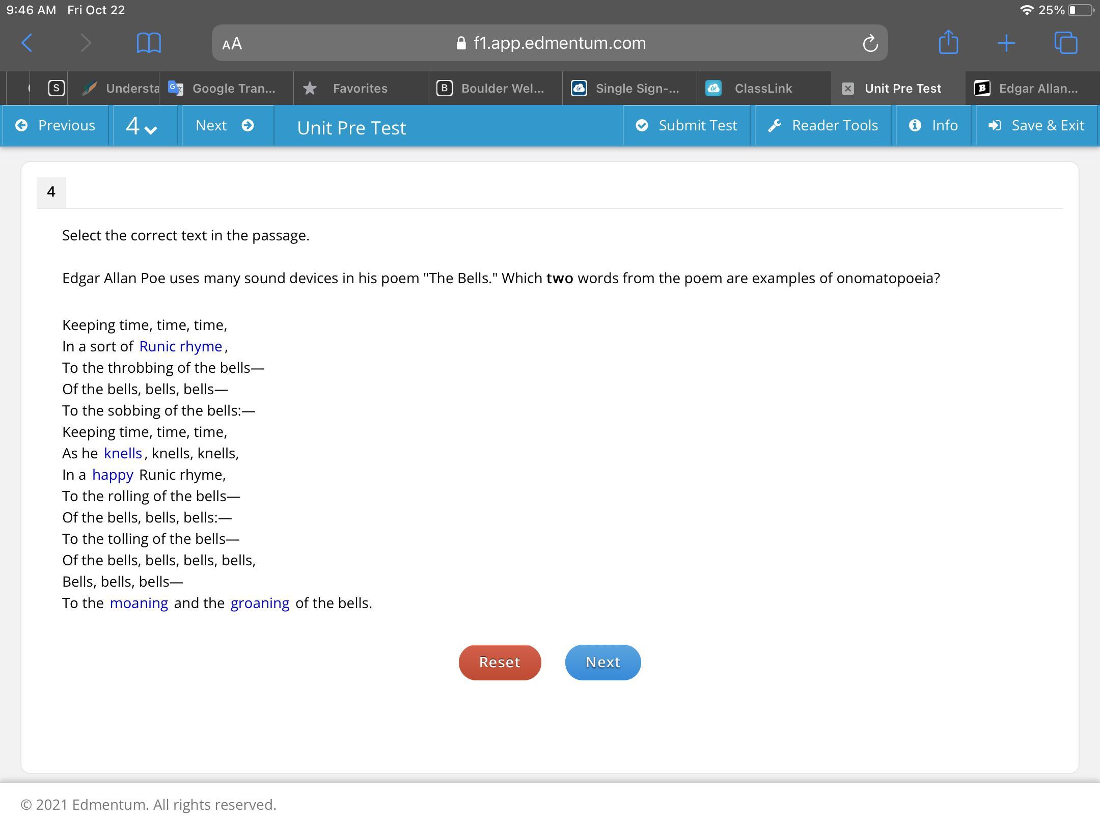Click Submit Test in toolbar
Screen dimensions: 1100x825
pos(686,126)
